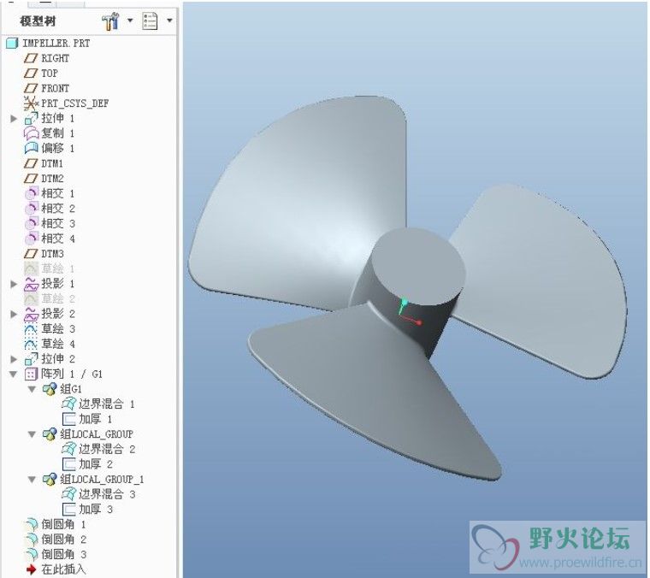Collapse the 阵列 1 / G1 pattern node
Image resolution: width=650 pixels, height=578 pixels.
[14, 375]
